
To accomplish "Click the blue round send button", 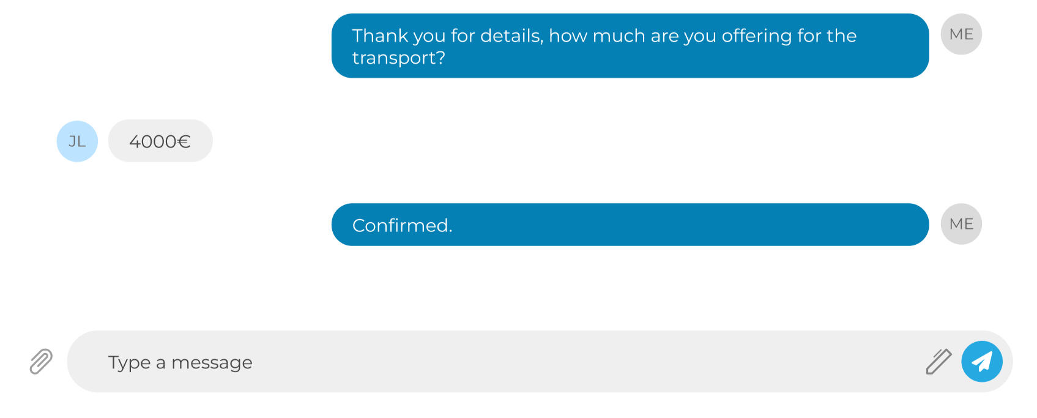I will [981, 362].
